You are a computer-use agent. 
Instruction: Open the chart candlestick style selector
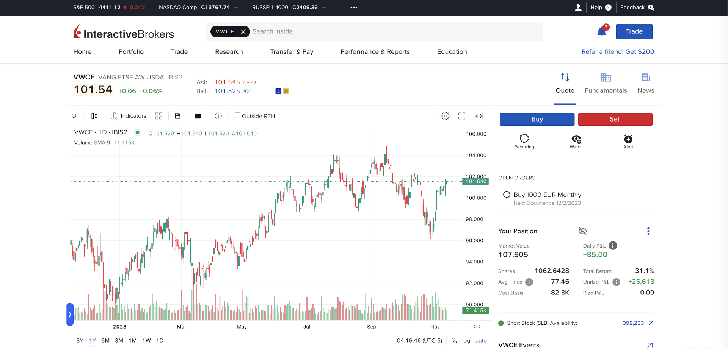pos(94,116)
